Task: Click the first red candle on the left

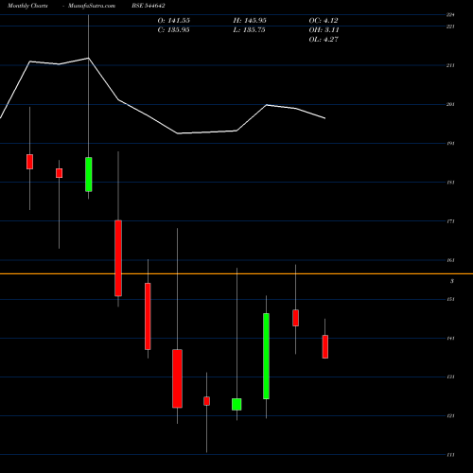Action: pyautogui.click(x=29, y=162)
